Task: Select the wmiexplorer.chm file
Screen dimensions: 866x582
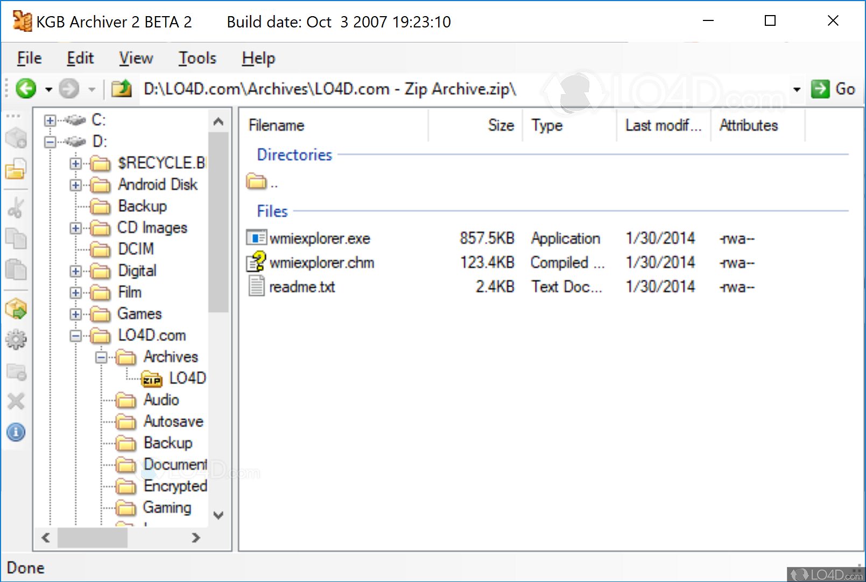Action: point(322,262)
